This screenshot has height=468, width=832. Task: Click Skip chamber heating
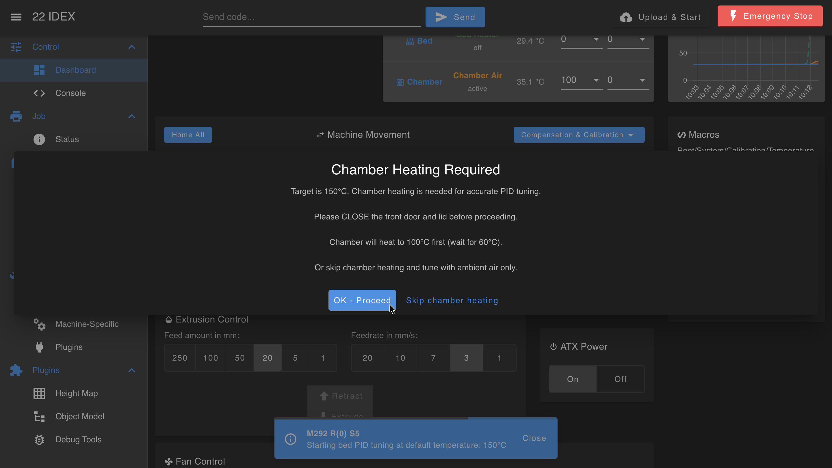[x=452, y=301]
